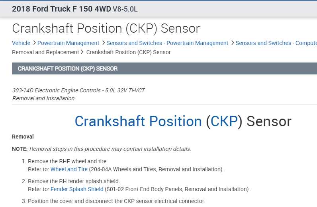
Task: Follow the blue Crankshaft Position heading link
Action: [138, 121]
